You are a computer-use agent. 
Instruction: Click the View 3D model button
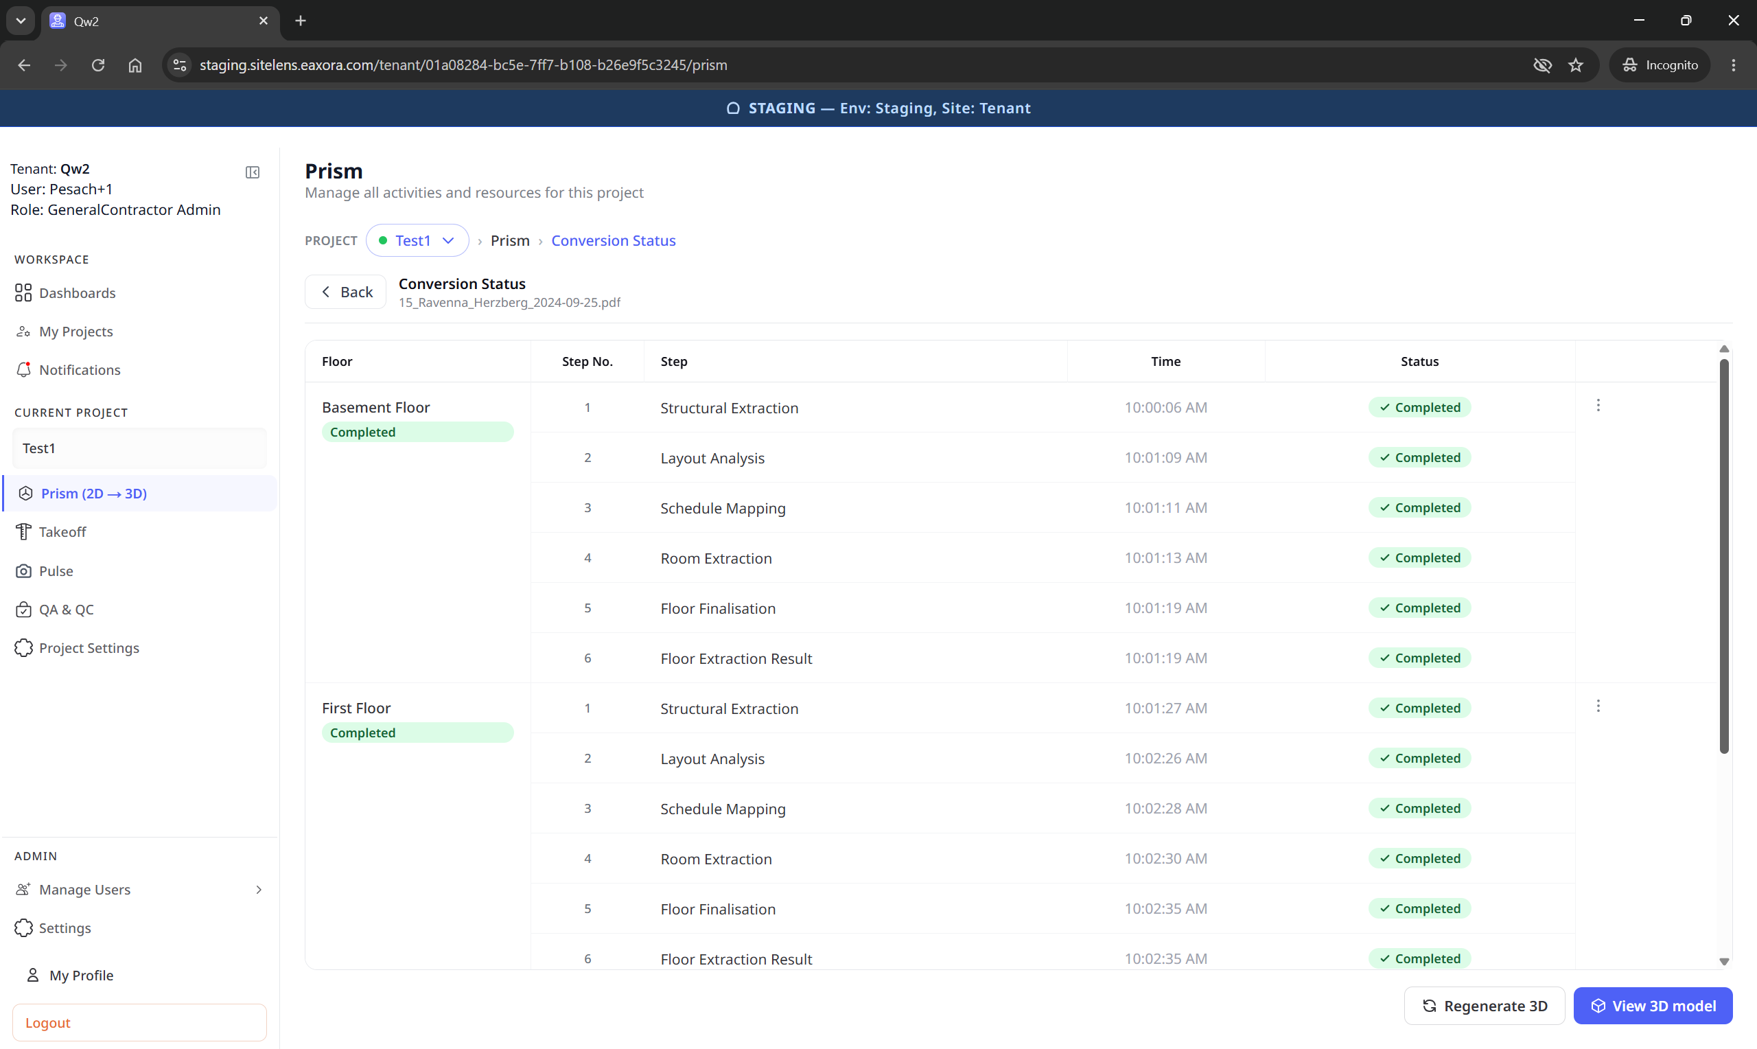click(1653, 1006)
